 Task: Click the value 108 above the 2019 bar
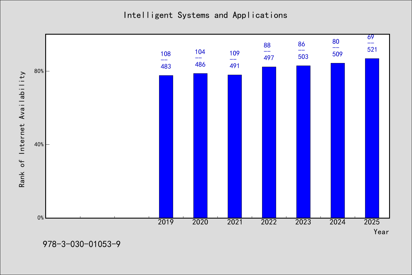point(166,54)
